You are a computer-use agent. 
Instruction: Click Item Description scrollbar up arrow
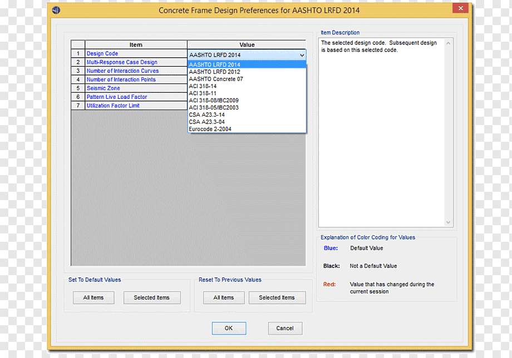[449, 43]
